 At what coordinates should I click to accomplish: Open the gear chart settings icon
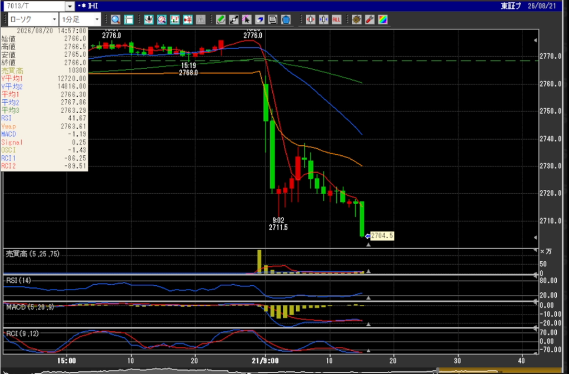[357, 19]
